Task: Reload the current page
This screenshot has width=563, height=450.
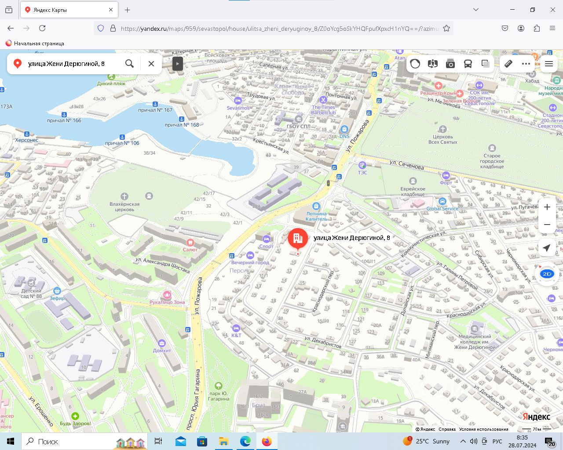Action: (42, 28)
